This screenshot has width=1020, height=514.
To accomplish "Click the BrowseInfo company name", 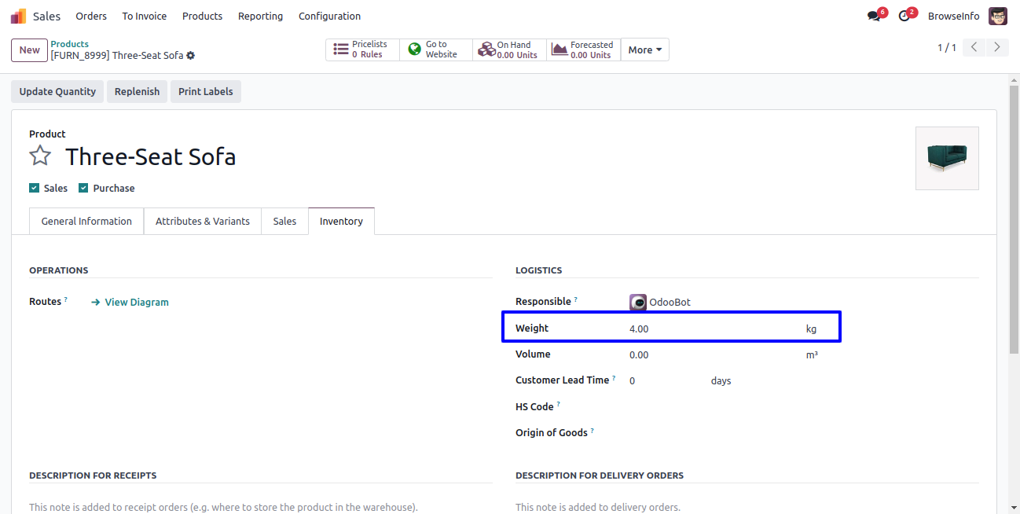I will [954, 16].
